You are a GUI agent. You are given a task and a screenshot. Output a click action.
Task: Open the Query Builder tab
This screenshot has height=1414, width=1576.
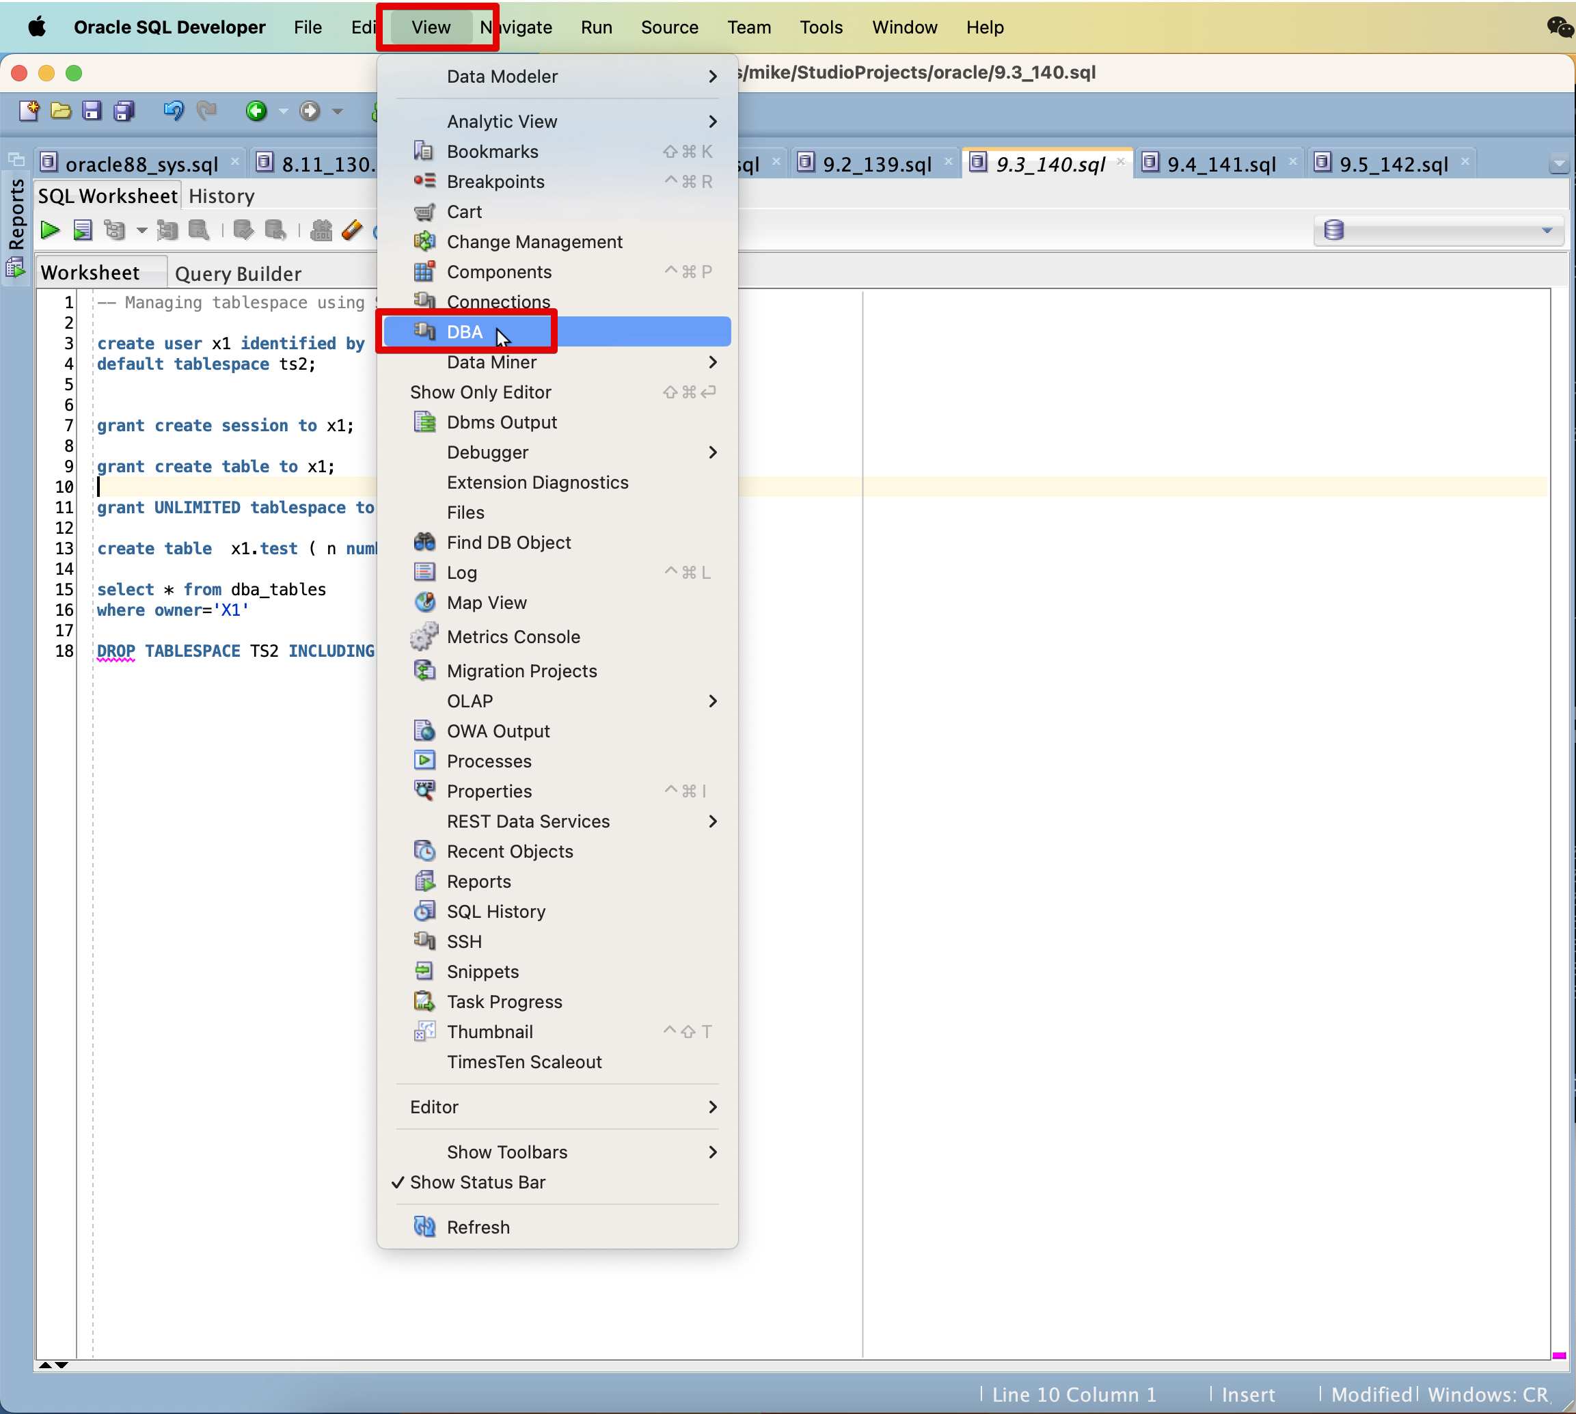coord(238,273)
